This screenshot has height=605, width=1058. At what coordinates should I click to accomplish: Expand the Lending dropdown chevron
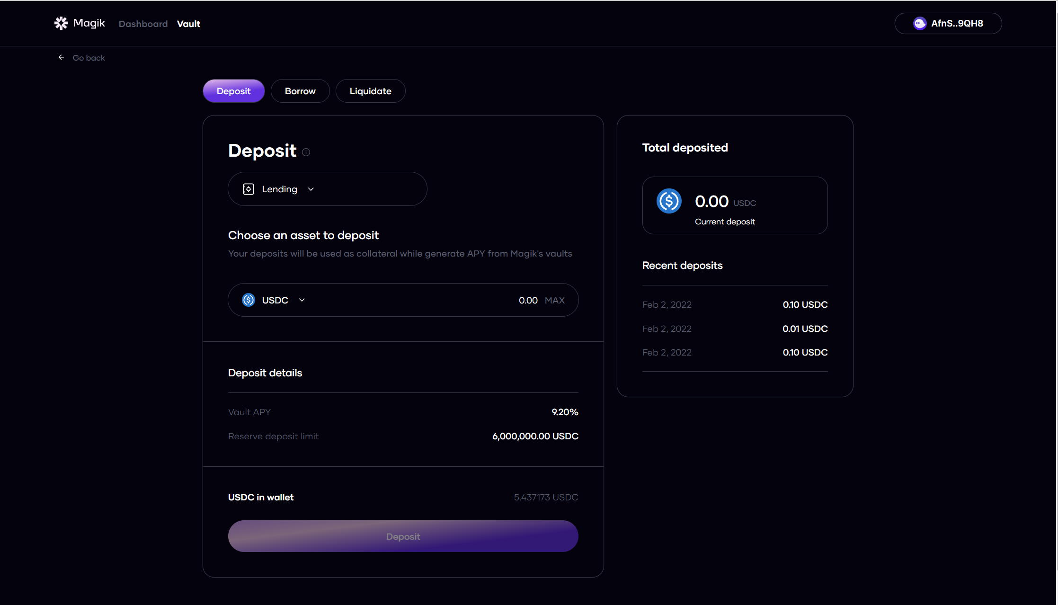[x=311, y=189]
